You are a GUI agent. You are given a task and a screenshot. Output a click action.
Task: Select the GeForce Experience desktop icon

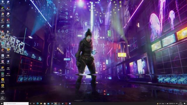tap(3, 9)
